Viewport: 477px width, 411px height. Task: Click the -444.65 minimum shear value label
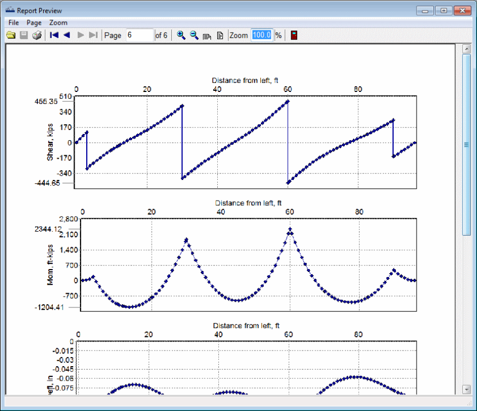(x=47, y=183)
